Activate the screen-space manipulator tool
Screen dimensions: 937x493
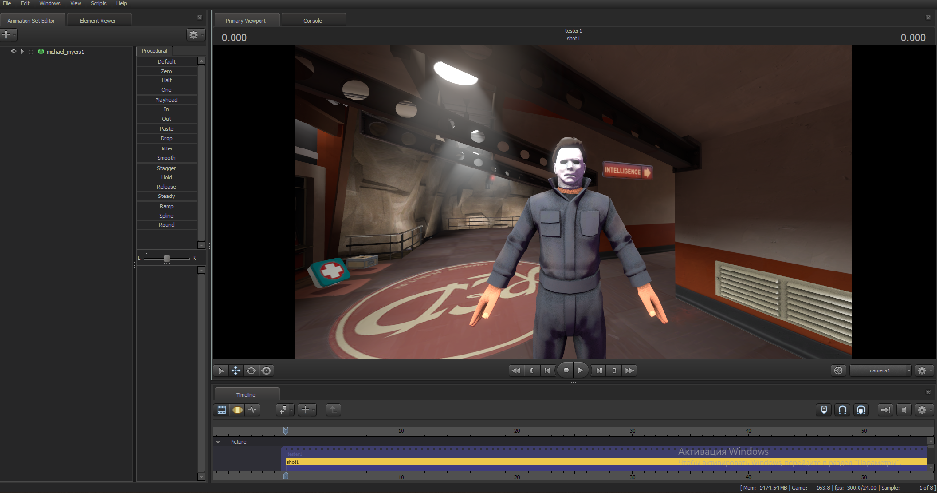(266, 370)
